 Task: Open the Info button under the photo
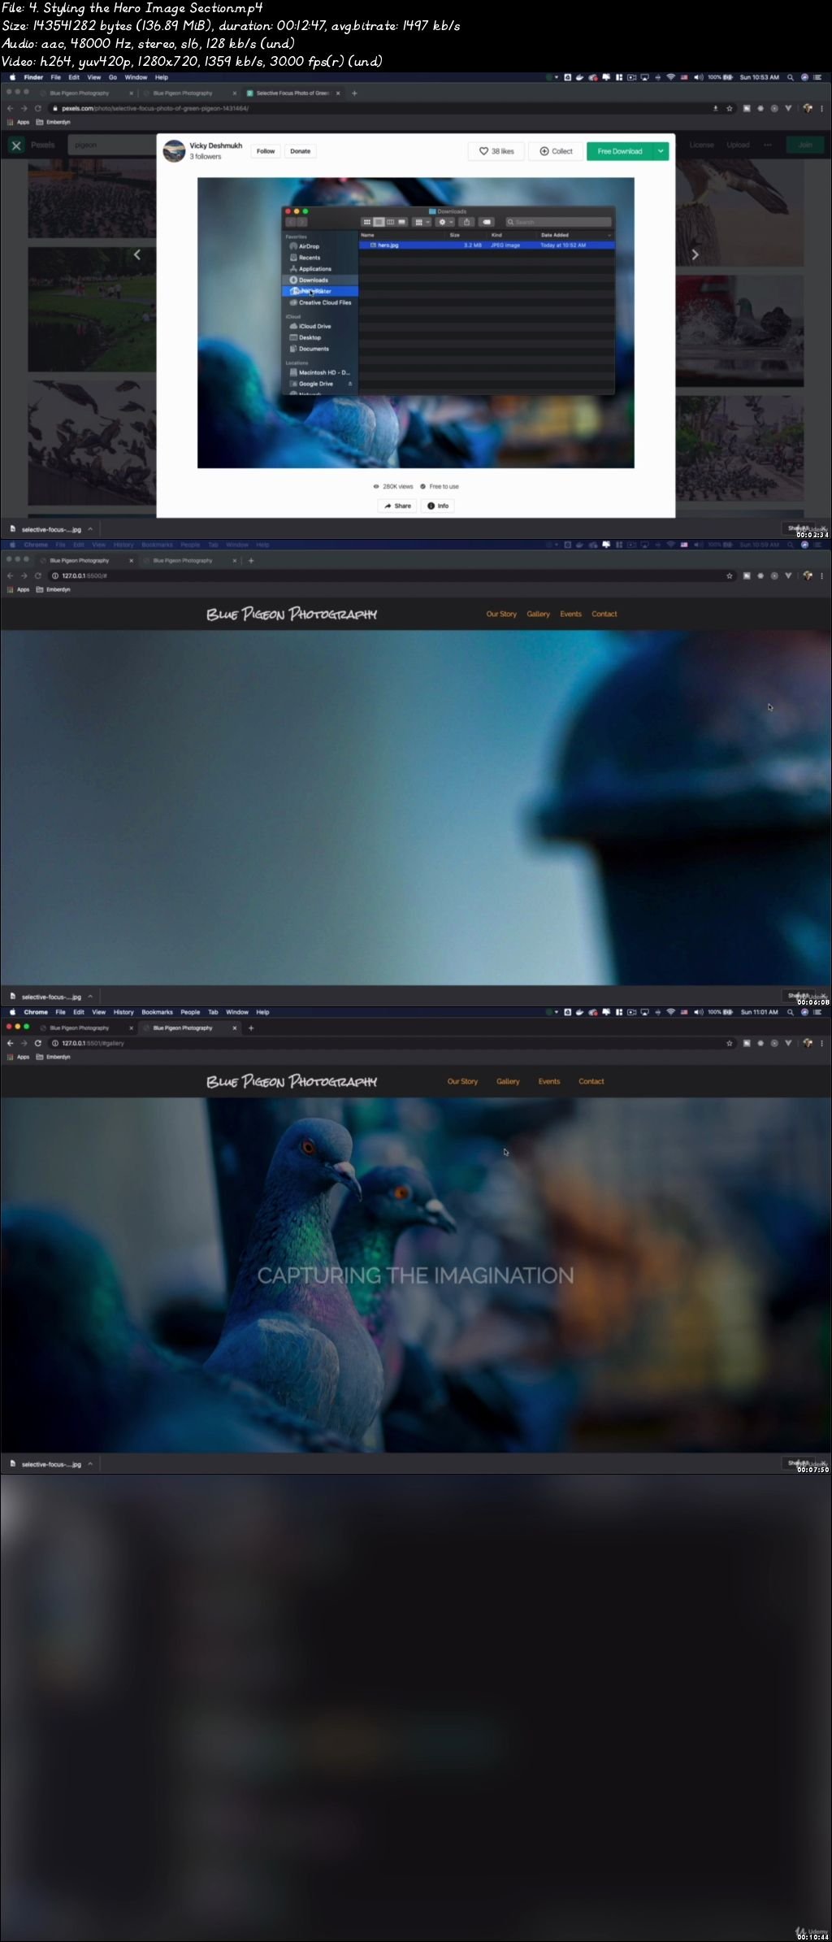point(438,506)
